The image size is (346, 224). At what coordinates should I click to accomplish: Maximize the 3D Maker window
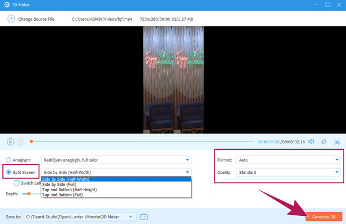[328, 5]
